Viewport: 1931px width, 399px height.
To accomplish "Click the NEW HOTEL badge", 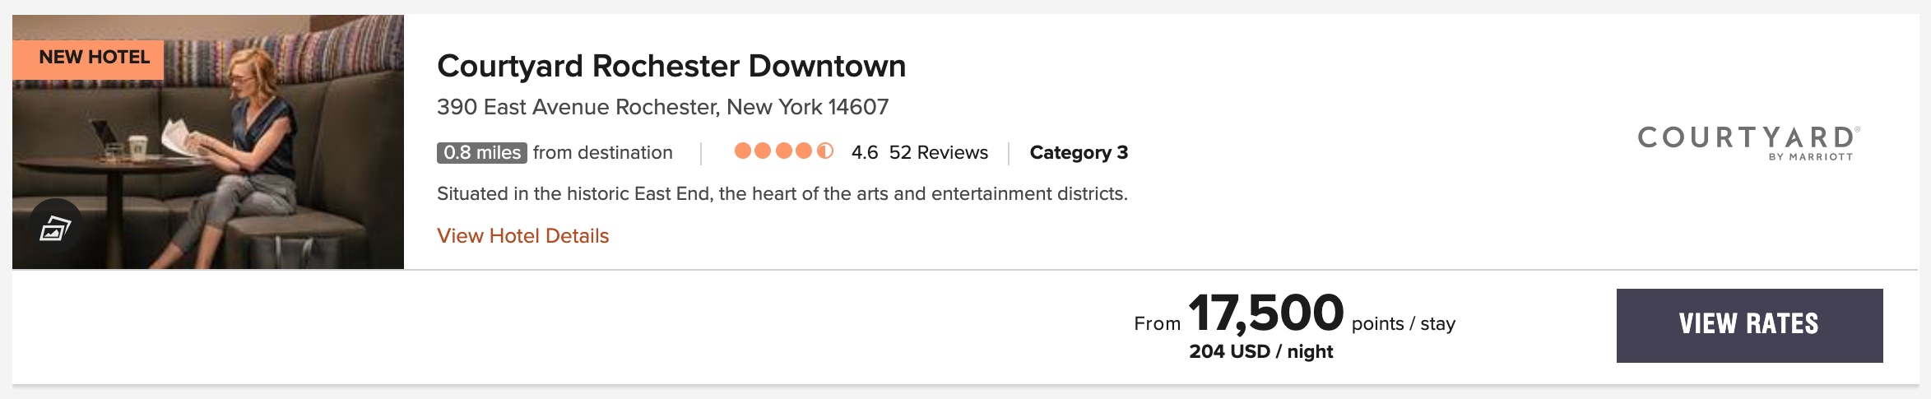I will [89, 58].
